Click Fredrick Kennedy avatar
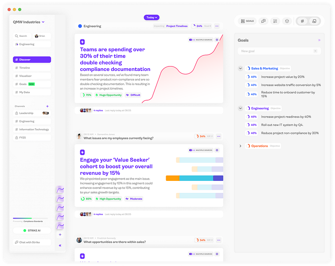 pyautogui.click(x=79, y=240)
